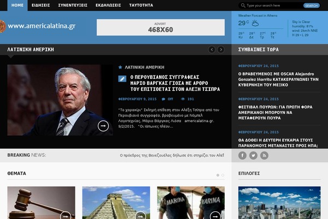
Task: Open the ΕΙΔΗΣΕΙΣ menu item
Action: click(41, 5)
